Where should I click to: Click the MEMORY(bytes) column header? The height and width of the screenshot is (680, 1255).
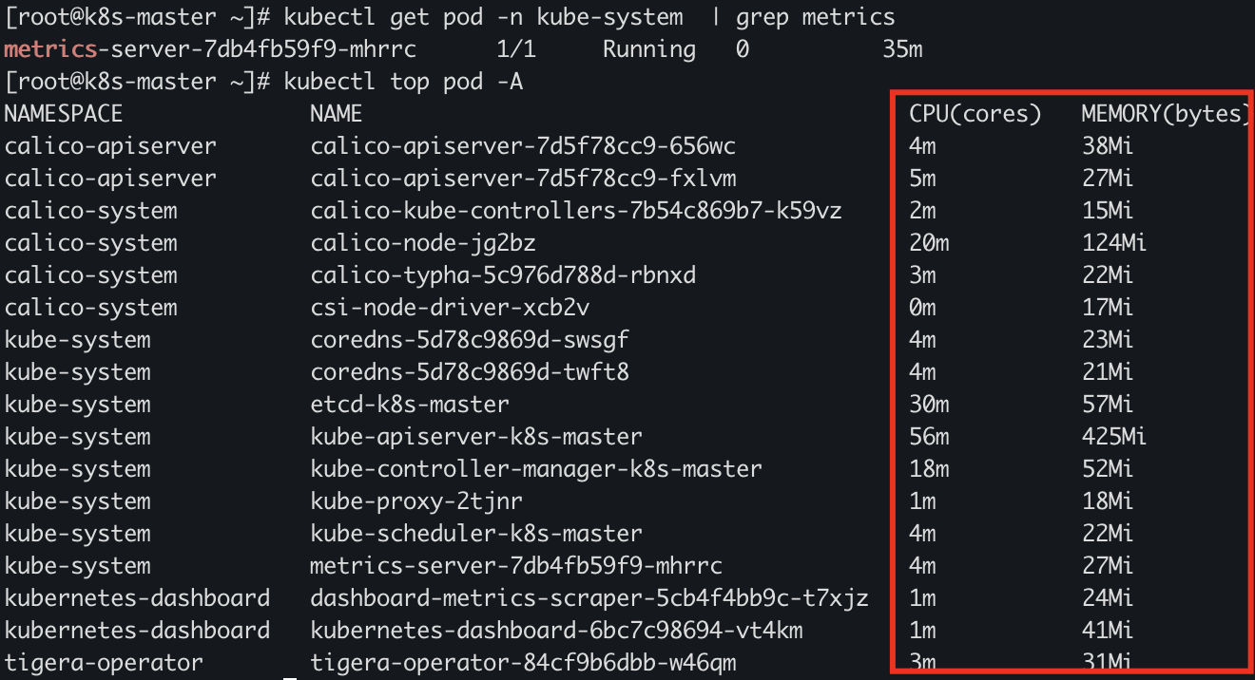(1166, 114)
